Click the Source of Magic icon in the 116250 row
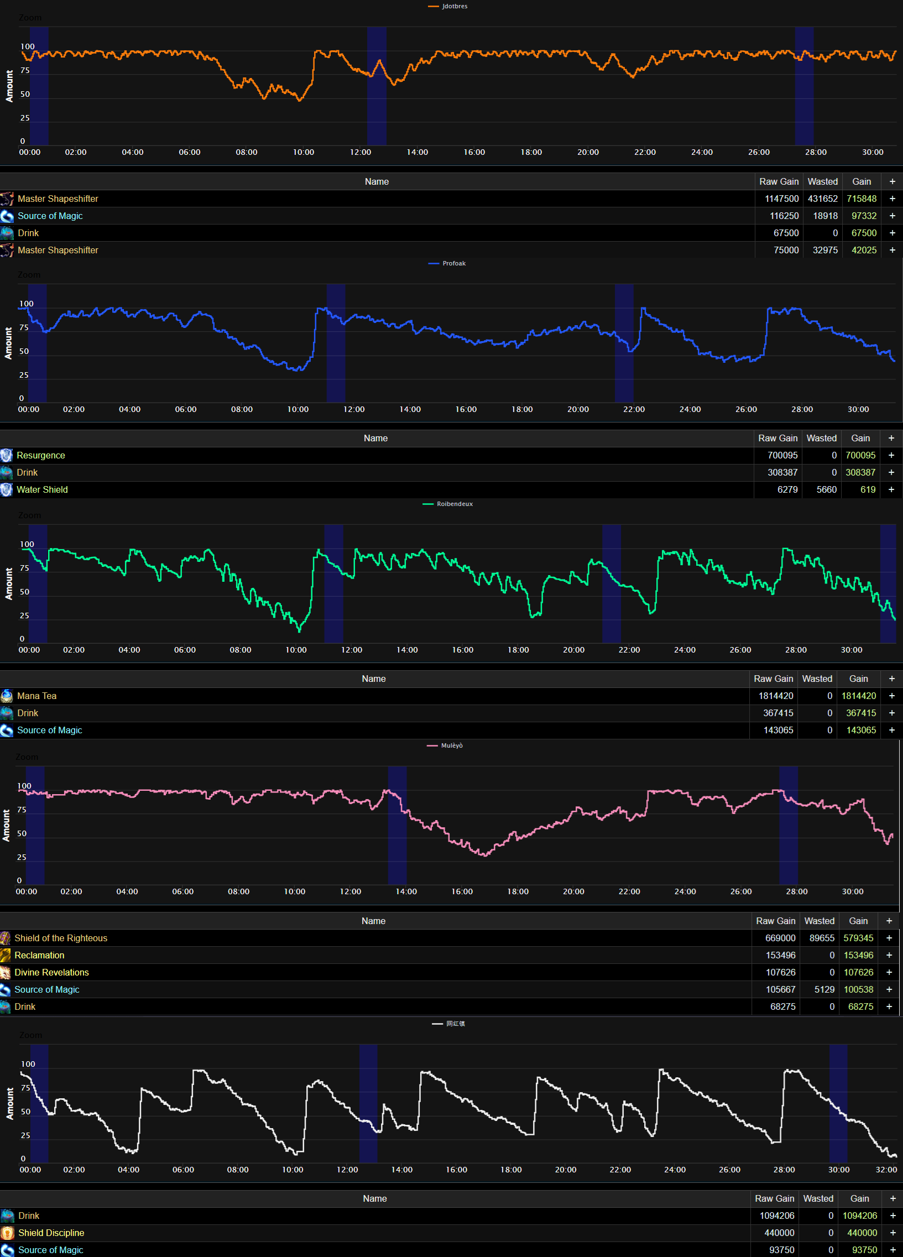The height and width of the screenshot is (1257, 903). pyautogui.click(x=7, y=216)
